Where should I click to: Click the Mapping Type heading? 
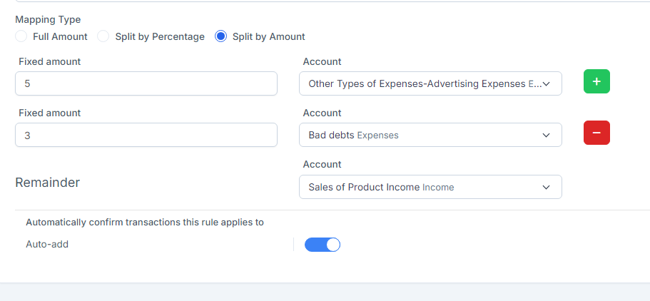[48, 20]
